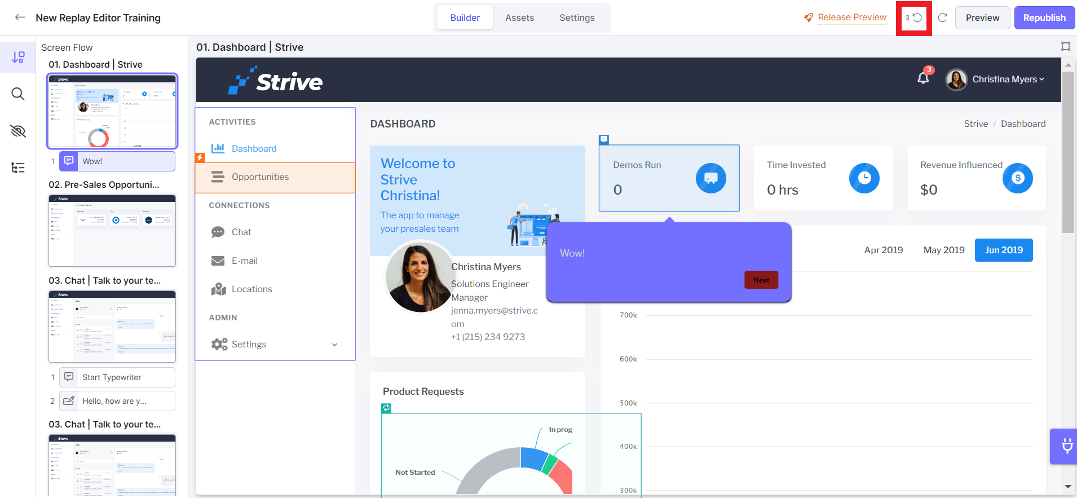Click the Strive logo
The width and height of the screenshot is (1077, 498).
click(x=276, y=81)
